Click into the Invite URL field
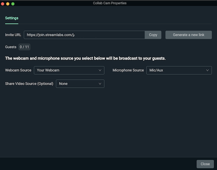This screenshot has height=170, width=217. [x=84, y=35]
